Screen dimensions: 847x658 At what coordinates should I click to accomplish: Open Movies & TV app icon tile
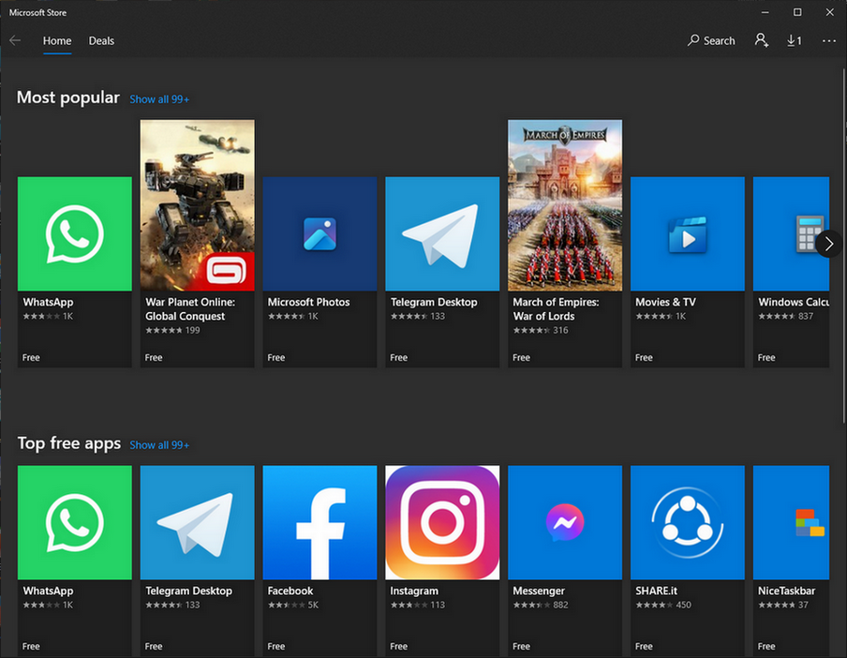688,234
